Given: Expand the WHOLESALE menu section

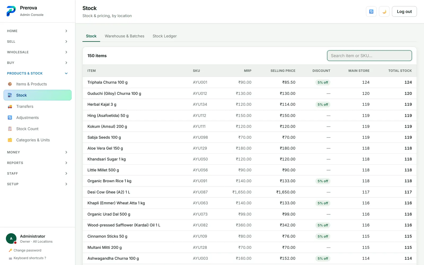Looking at the screenshot, I should 37,52.
